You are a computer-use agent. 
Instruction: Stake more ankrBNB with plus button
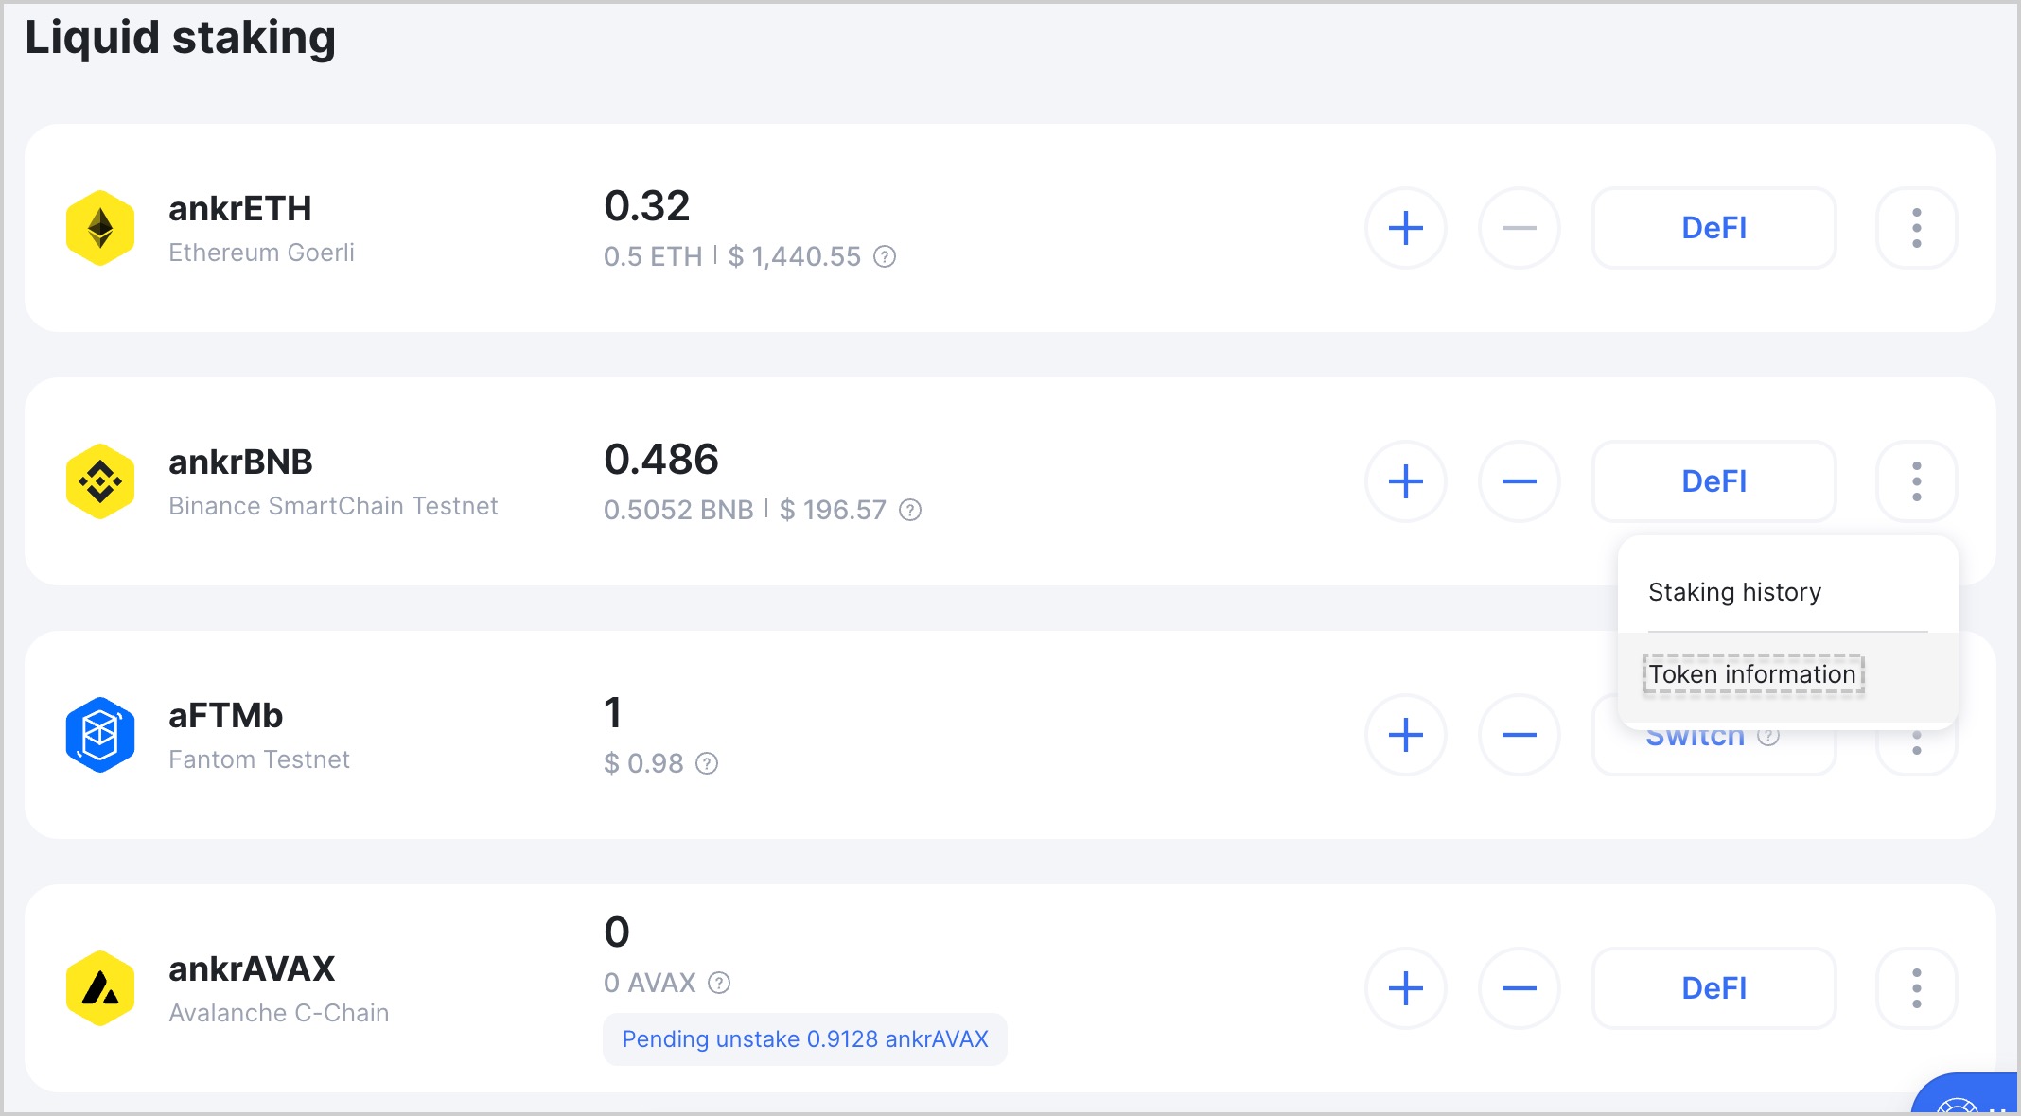1406,481
